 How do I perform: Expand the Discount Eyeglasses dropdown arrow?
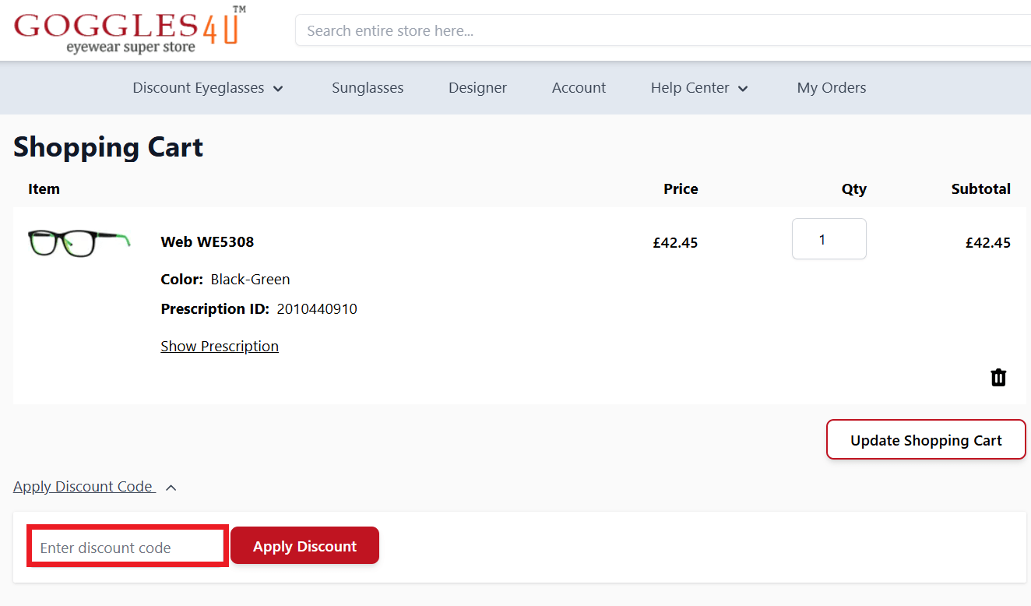[x=278, y=89]
